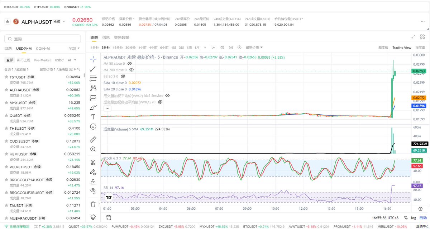This screenshot has width=430, height=229.
Task: Switch to the COIN-M market tab
Action: pos(43,49)
